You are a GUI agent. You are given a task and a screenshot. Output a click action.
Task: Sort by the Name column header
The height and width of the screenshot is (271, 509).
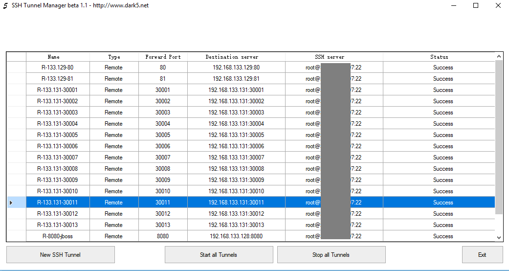58,57
